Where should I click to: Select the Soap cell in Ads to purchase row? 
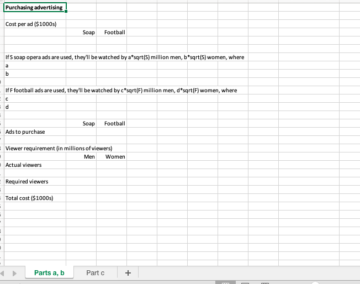(81, 132)
